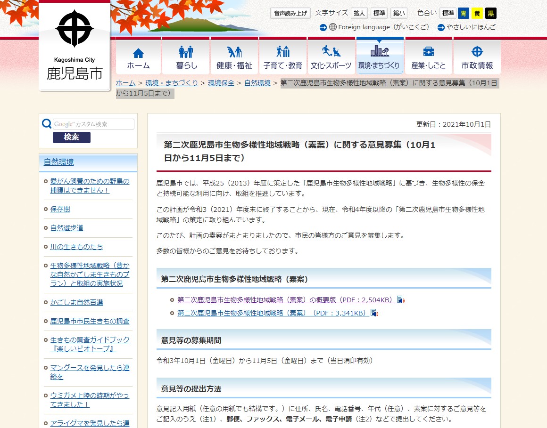Select the 市政情報 navigation tab
This screenshot has height=428, width=547.
coord(477,57)
